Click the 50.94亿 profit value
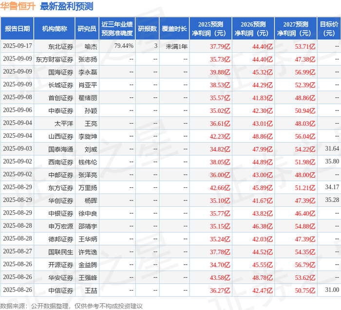Viewport: 341px width, 310px height. point(305,110)
